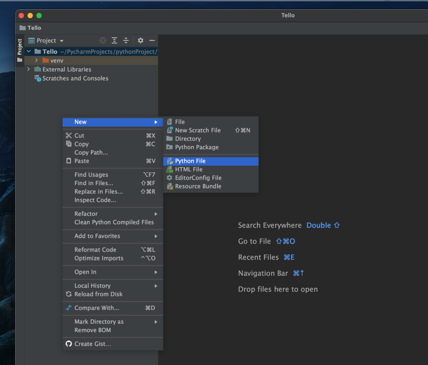Click the compare arrows icon

click(x=69, y=308)
